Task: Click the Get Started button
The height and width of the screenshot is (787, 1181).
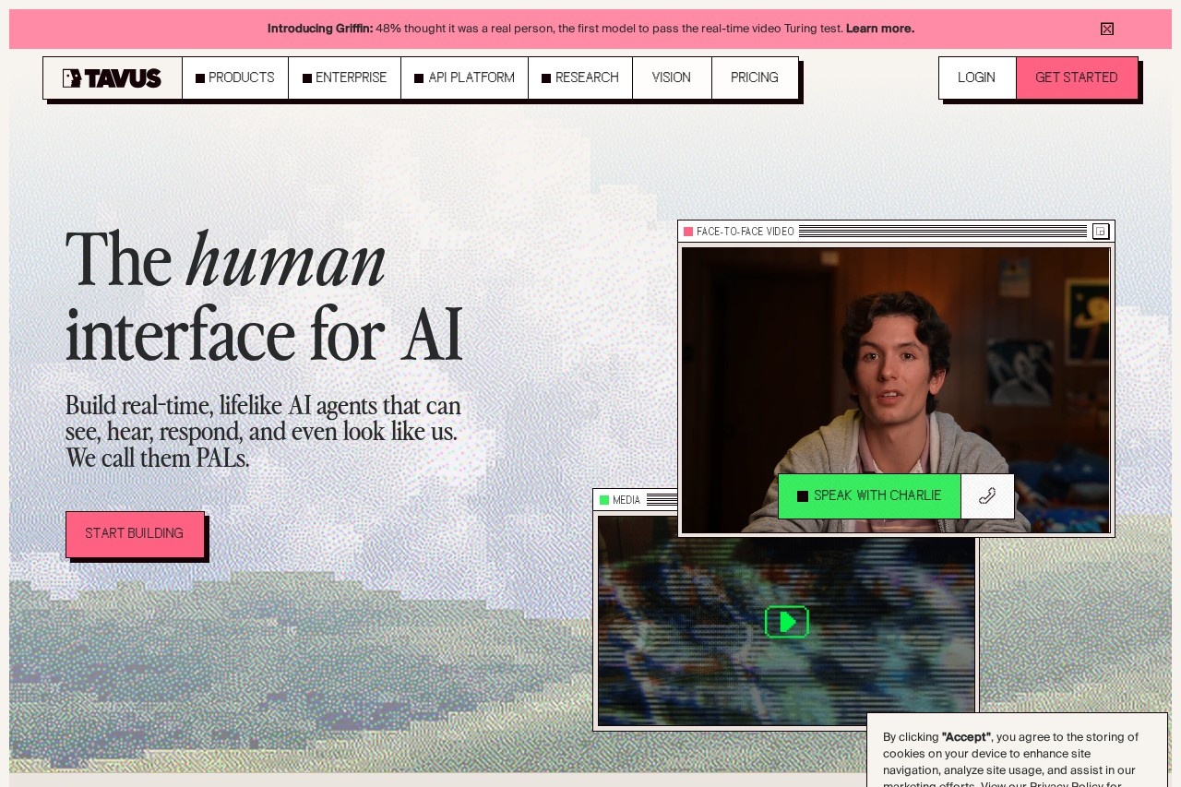Action: point(1077,78)
